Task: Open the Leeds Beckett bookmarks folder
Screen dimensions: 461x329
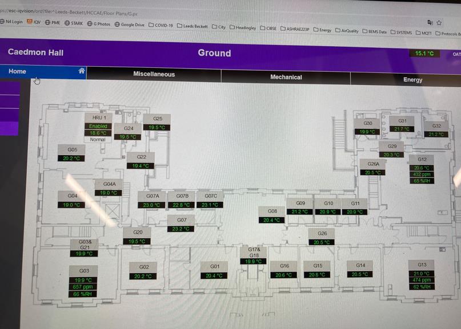Action: (x=193, y=26)
